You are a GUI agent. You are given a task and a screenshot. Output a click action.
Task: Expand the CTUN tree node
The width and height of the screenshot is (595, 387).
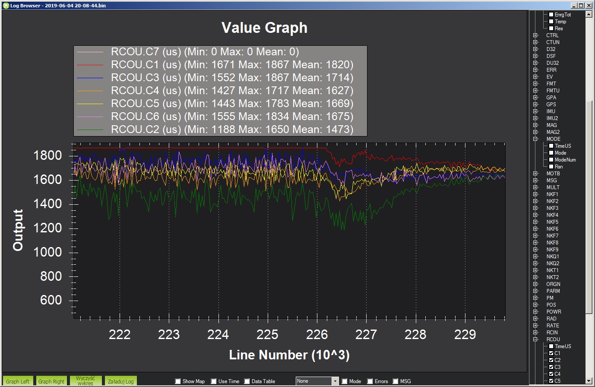[x=535, y=42]
